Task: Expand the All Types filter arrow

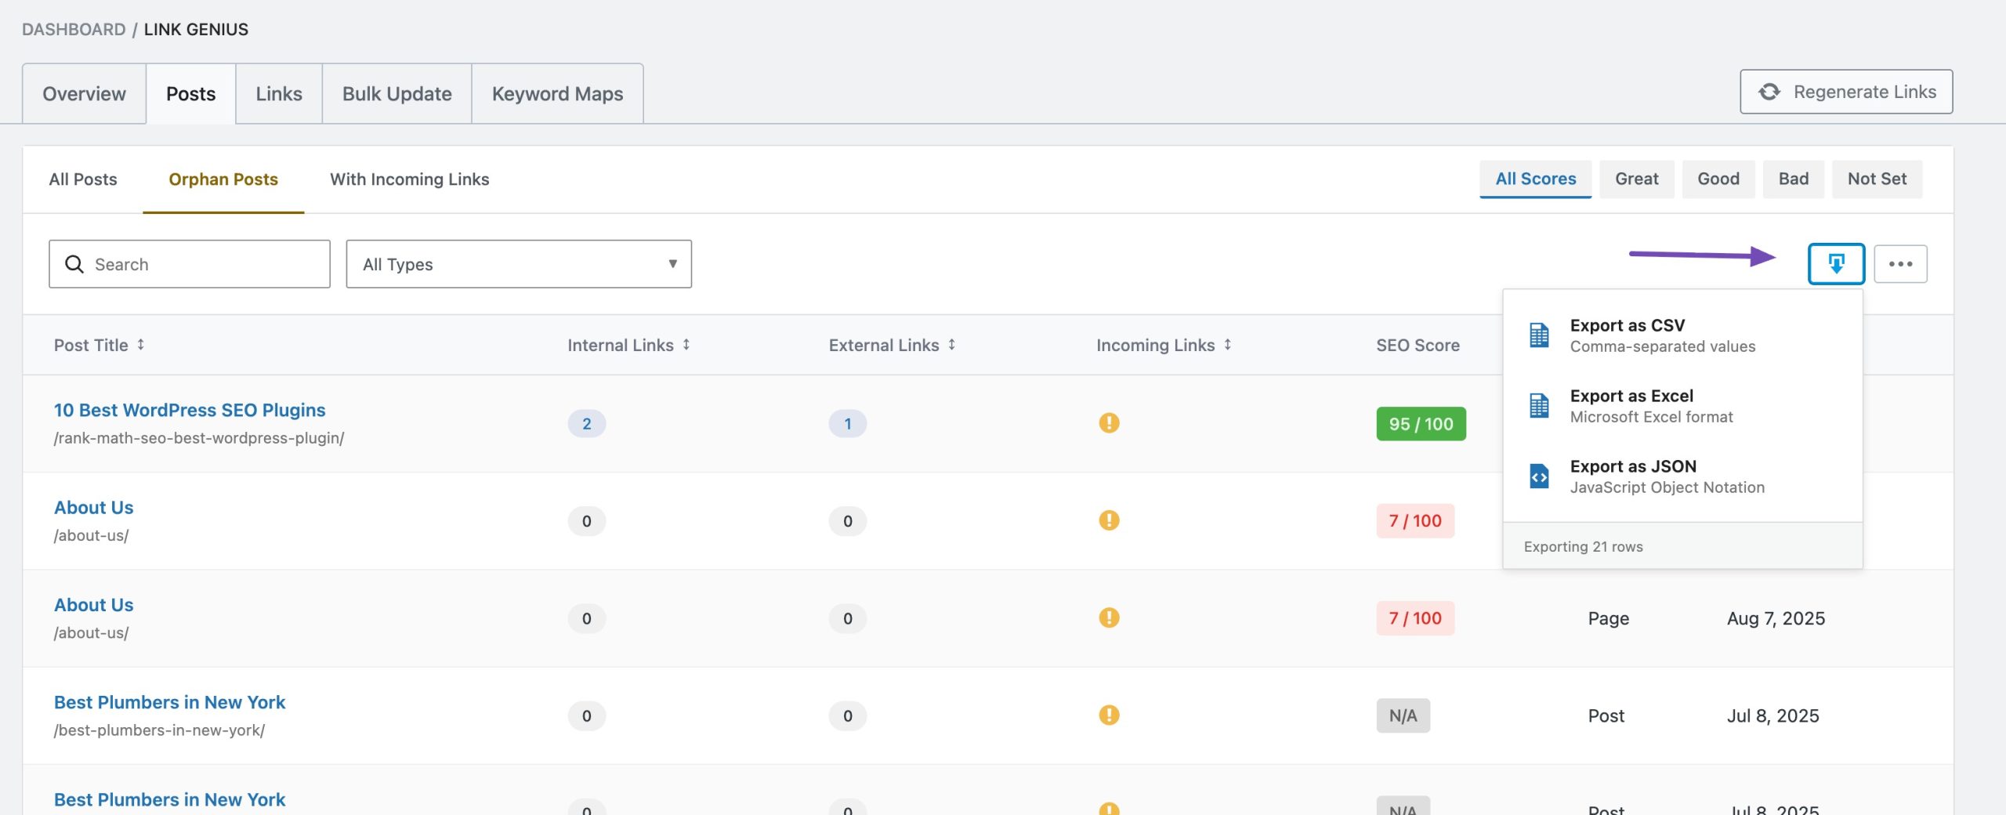Action: (x=672, y=264)
